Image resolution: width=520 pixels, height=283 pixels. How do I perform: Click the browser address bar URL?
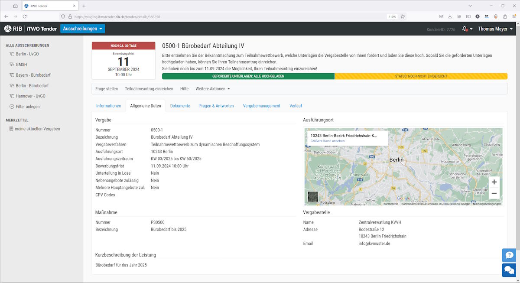[117, 16]
